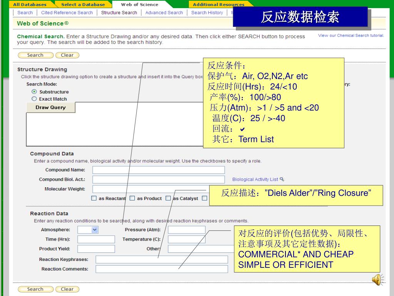
Task: Tick the checkbox right of 'as Catalyst'
Action: (205, 198)
